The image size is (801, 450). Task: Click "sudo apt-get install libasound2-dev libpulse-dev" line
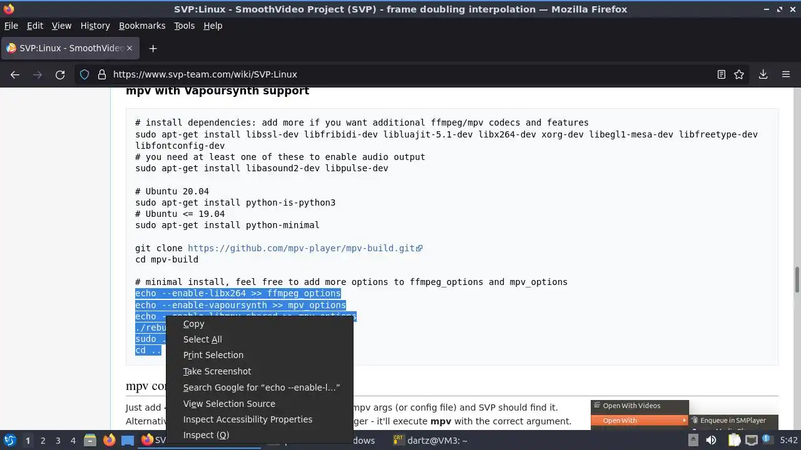262,168
